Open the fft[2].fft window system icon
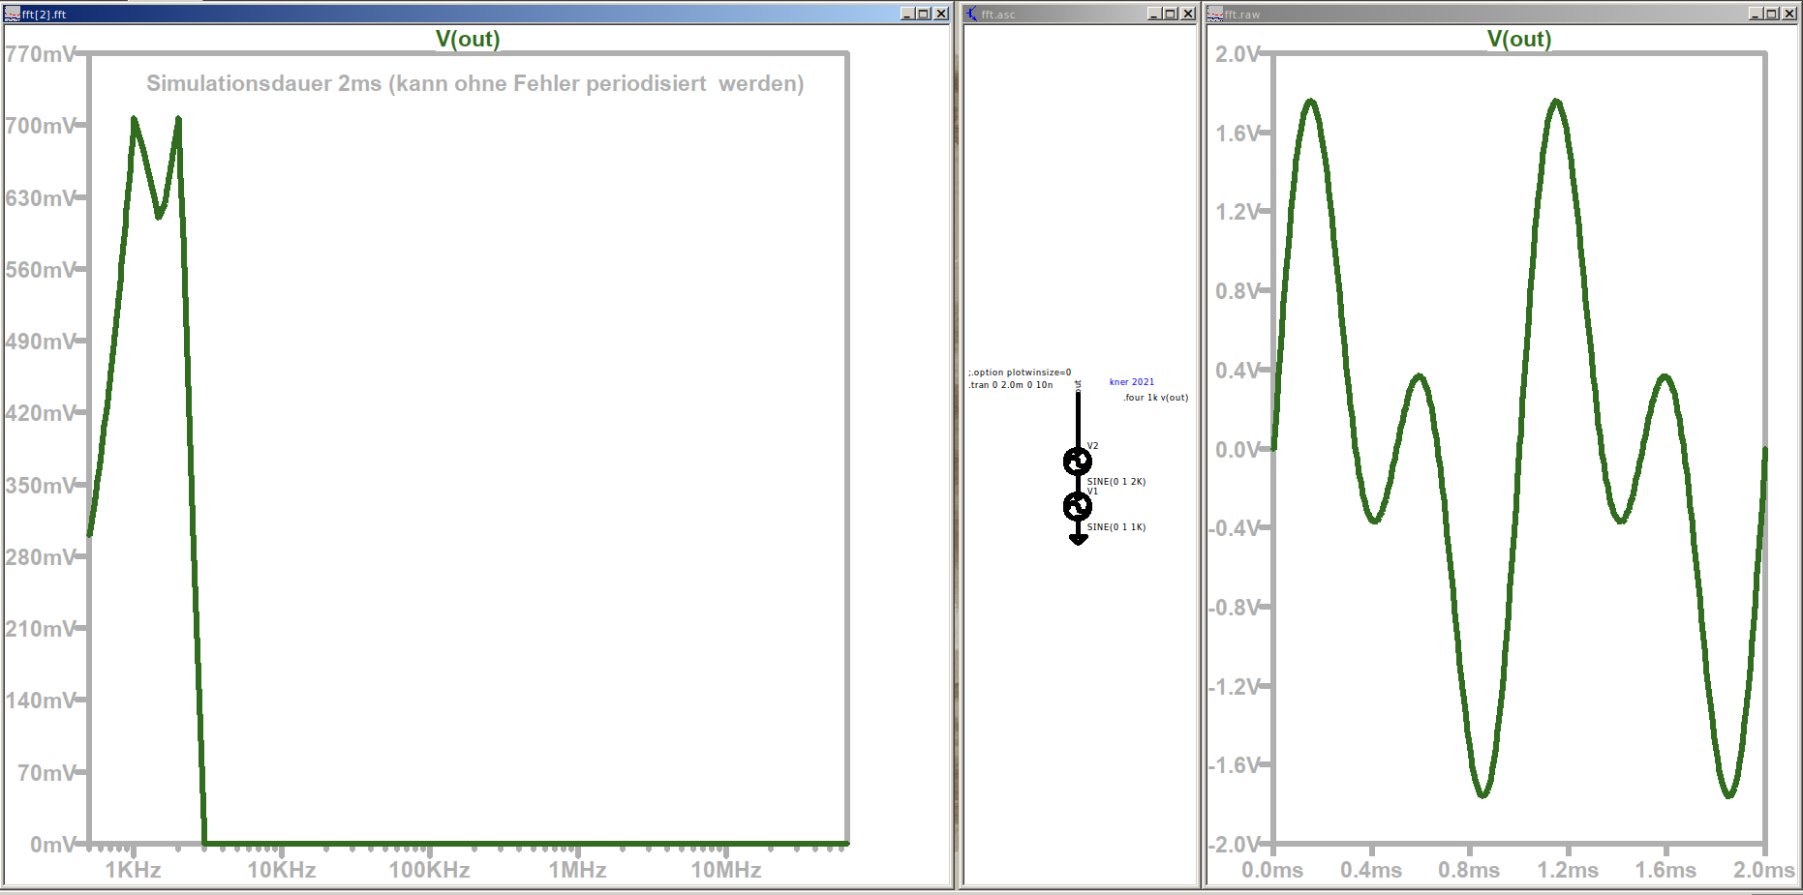Screen dimensions: 1803x895 [12, 14]
